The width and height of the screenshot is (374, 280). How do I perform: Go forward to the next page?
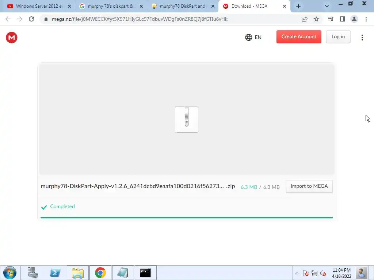point(20,19)
